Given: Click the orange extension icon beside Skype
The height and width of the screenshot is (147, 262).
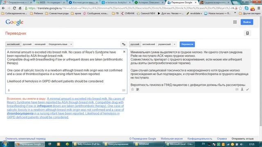Looking at the screenshot, I should point(253,8).
